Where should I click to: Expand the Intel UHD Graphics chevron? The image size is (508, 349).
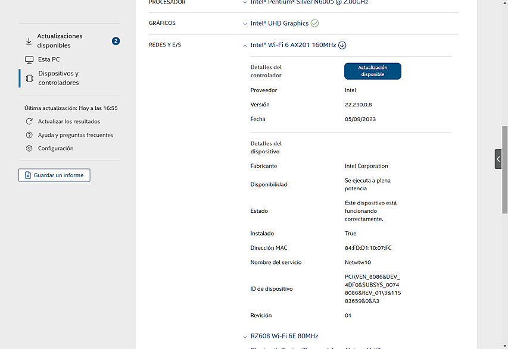point(245,24)
